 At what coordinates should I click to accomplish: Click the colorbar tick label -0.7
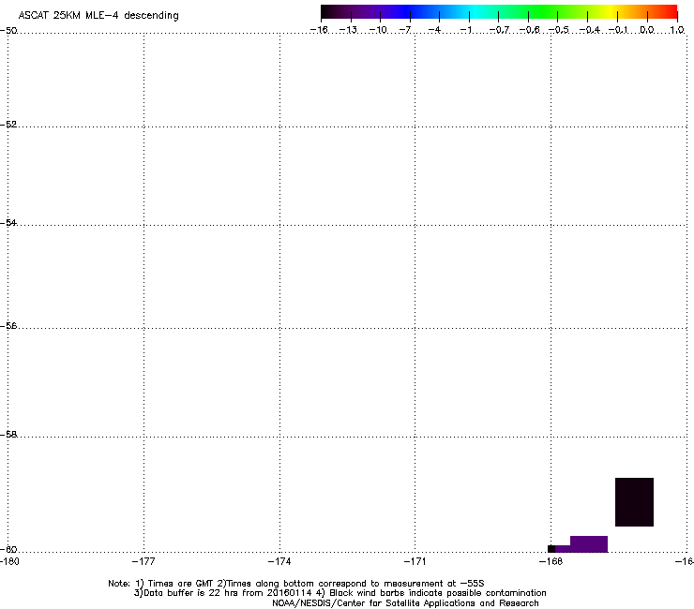[x=499, y=30]
